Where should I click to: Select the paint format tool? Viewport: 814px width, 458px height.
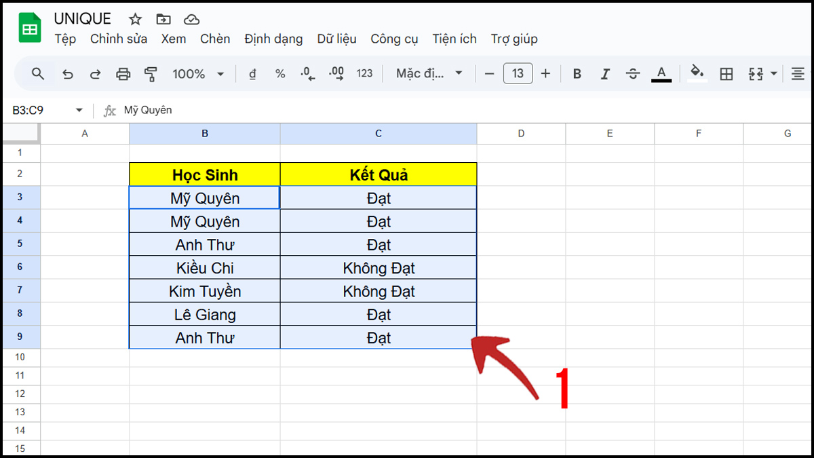[x=151, y=73]
